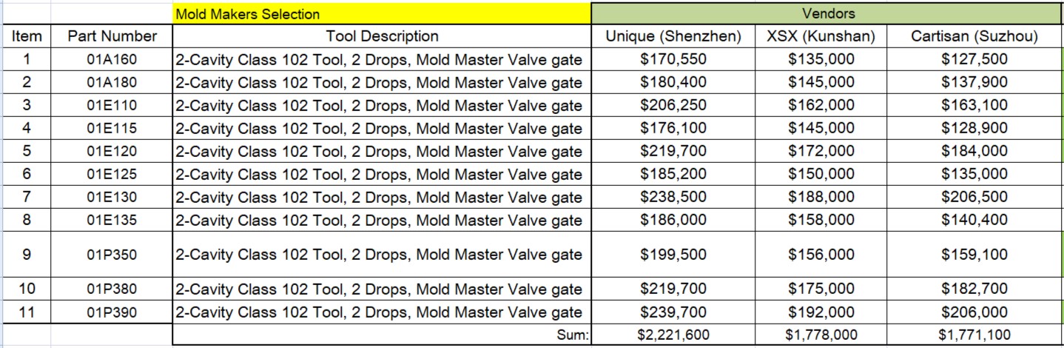Click part number 01E125 cell

[112, 174]
